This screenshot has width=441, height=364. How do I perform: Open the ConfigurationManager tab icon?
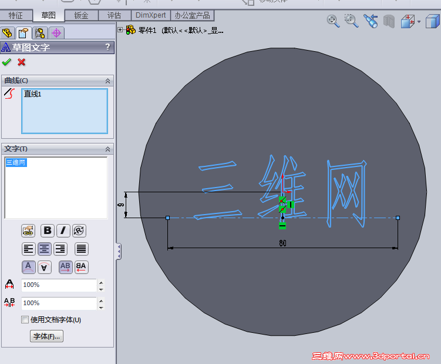pos(40,33)
